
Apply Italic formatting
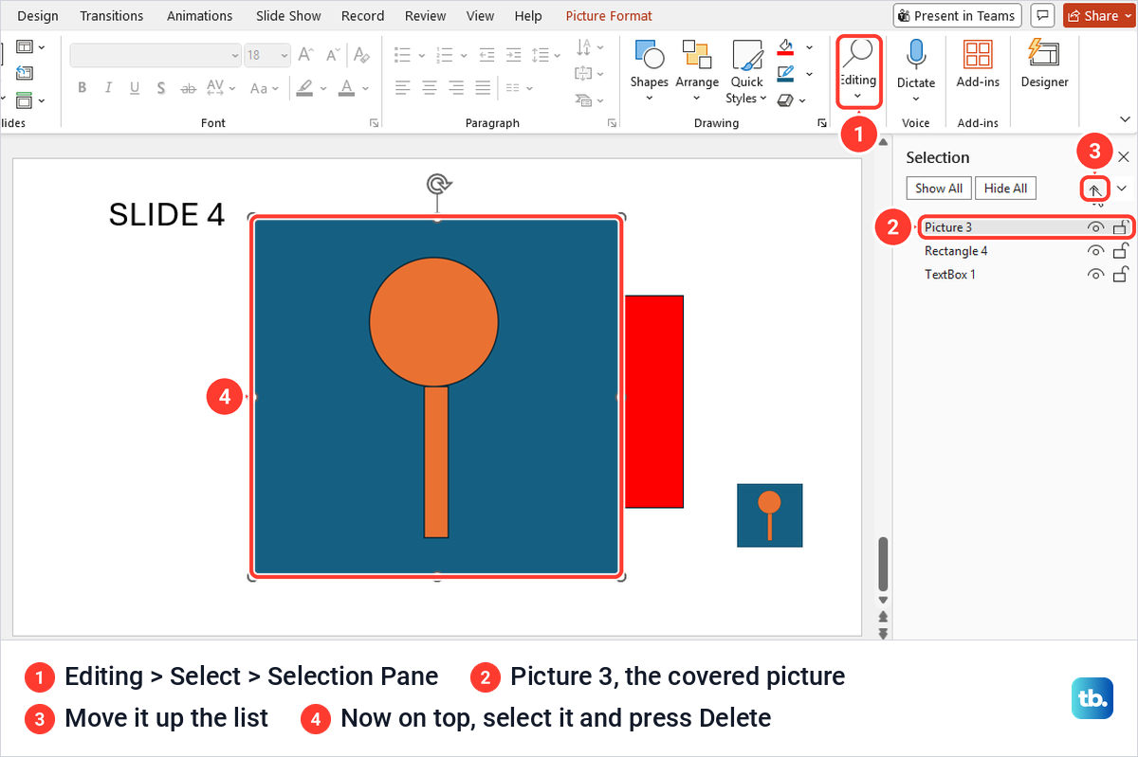(108, 88)
